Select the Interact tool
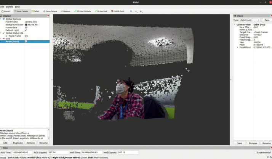Viewport: 272px width, 159px height. coord(6,11)
